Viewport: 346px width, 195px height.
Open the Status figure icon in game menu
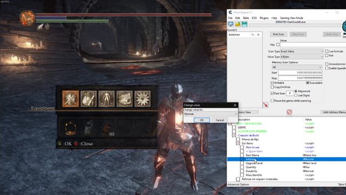pyautogui.click(x=107, y=99)
